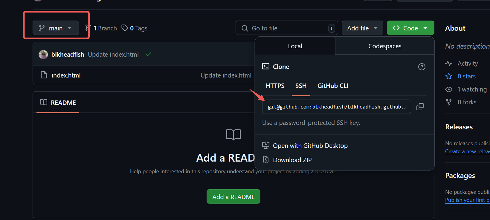Image resolution: width=490 pixels, height=220 pixels.
Task: Focus the Go to file search field
Action: coord(287,28)
